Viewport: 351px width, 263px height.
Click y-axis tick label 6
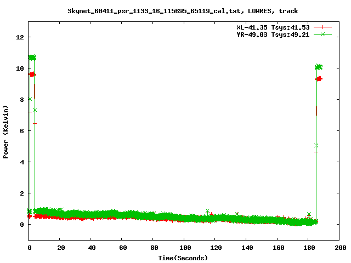[22, 131]
